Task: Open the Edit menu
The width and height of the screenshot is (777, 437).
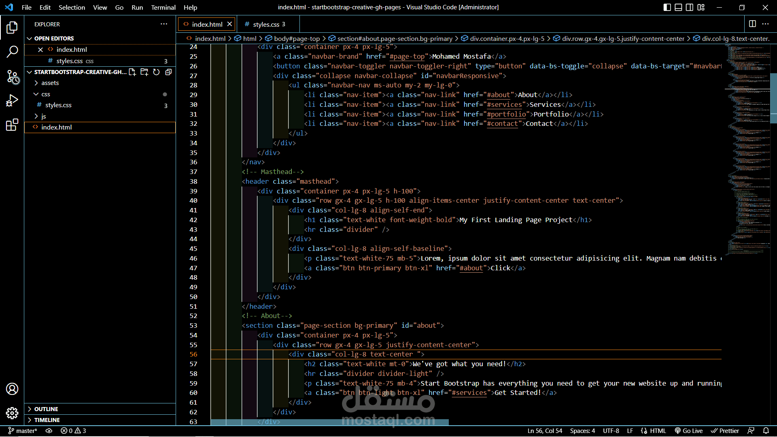Action: coord(45,7)
